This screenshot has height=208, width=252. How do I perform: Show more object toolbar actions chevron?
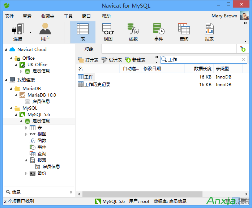(x=157, y=57)
